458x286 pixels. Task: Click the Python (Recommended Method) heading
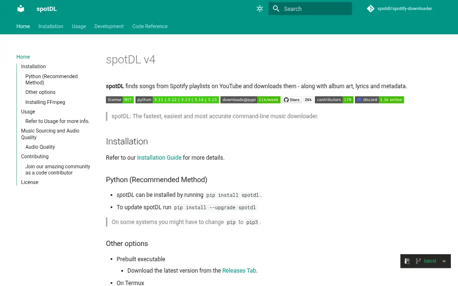pyautogui.click(x=156, y=180)
